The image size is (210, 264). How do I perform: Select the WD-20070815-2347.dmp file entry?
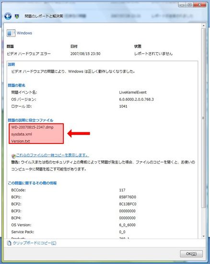(x=32, y=127)
